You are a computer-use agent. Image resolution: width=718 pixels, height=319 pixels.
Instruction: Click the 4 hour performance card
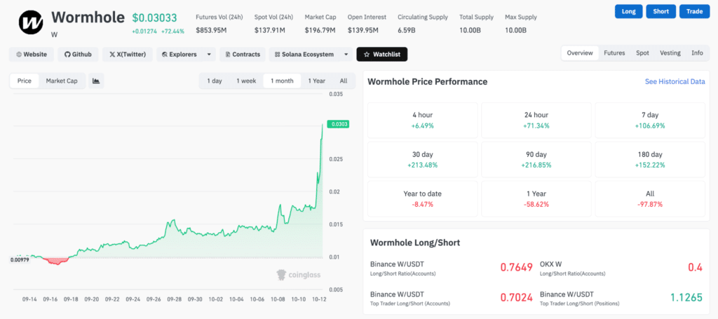422,120
